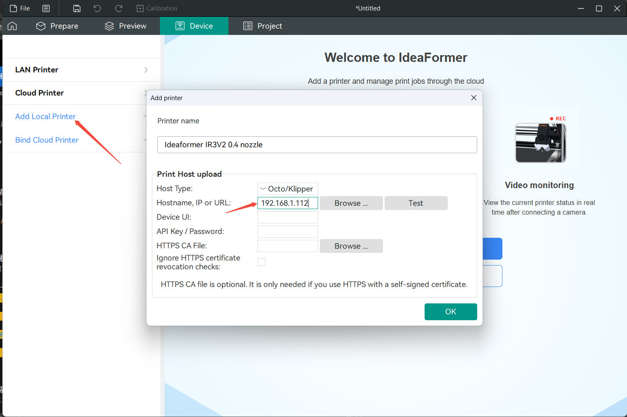Open the File menu
This screenshot has width=627, height=417.
tap(20, 8)
